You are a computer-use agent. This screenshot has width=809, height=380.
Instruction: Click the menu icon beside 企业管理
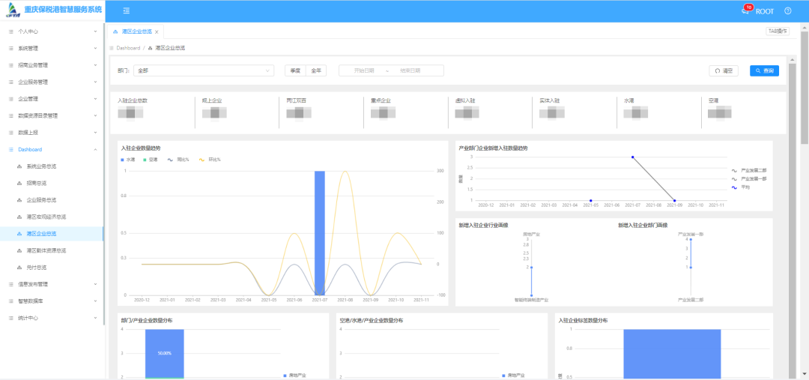click(11, 99)
